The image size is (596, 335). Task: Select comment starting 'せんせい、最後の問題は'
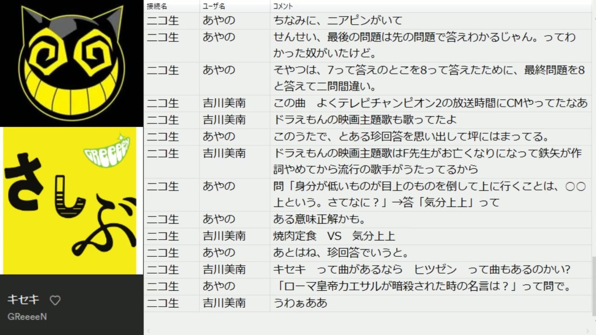[424, 46]
